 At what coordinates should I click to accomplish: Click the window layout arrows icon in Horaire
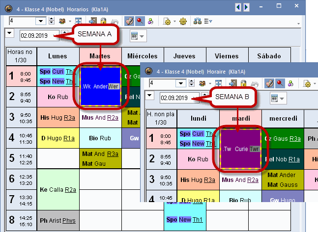pyautogui.click(x=218, y=83)
